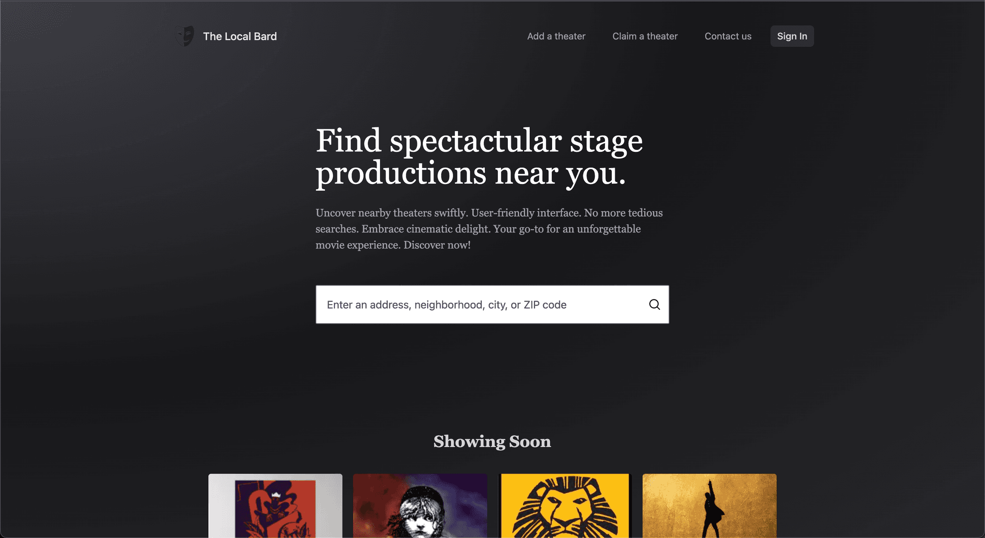Click the theater mask logo icon
This screenshot has height=538, width=985.
click(184, 36)
